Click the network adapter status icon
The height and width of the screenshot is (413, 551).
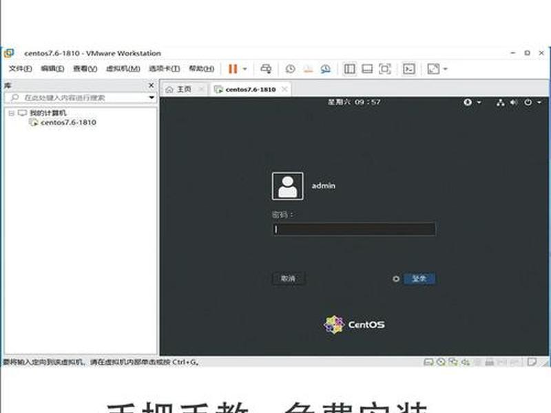click(x=453, y=362)
